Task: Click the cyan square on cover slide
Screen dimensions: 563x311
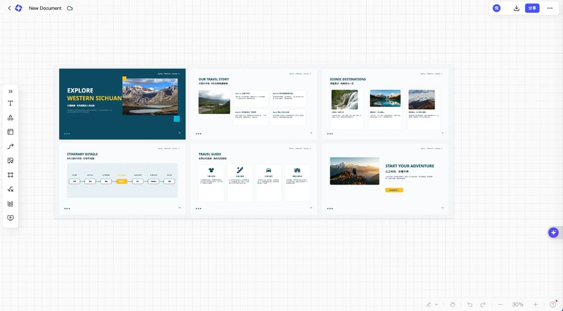Action: pyautogui.click(x=177, y=119)
